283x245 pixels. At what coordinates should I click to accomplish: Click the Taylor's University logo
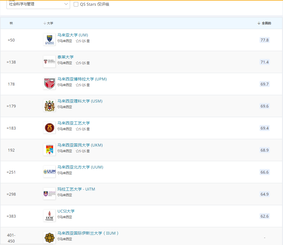click(x=49, y=62)
